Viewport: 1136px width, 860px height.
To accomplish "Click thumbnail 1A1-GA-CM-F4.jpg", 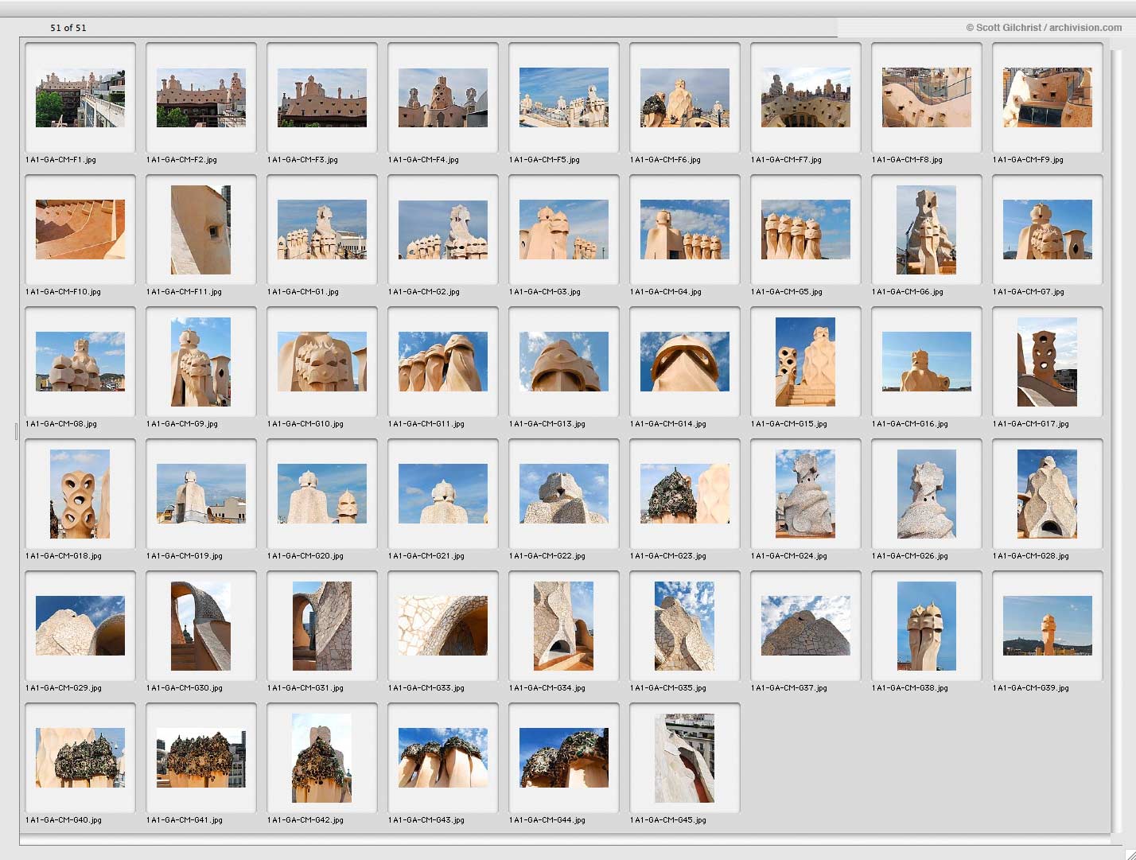I will click(x=443, y=98).
